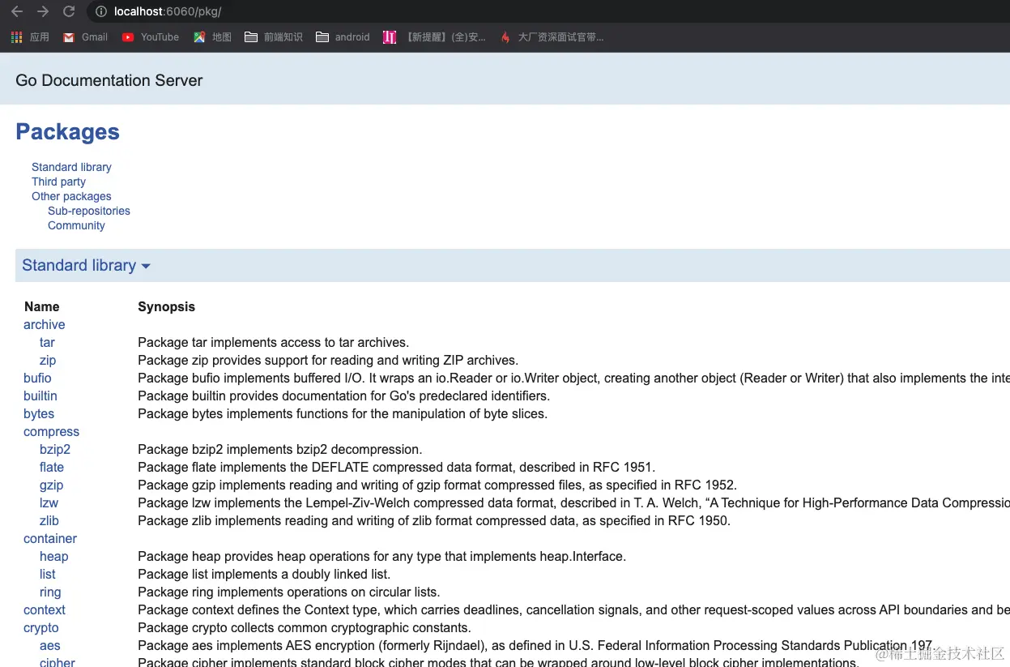The width and height of the screenshot is (1010, 667).
Task: Jump to Standard library in contents
Action: pos(71,167)
